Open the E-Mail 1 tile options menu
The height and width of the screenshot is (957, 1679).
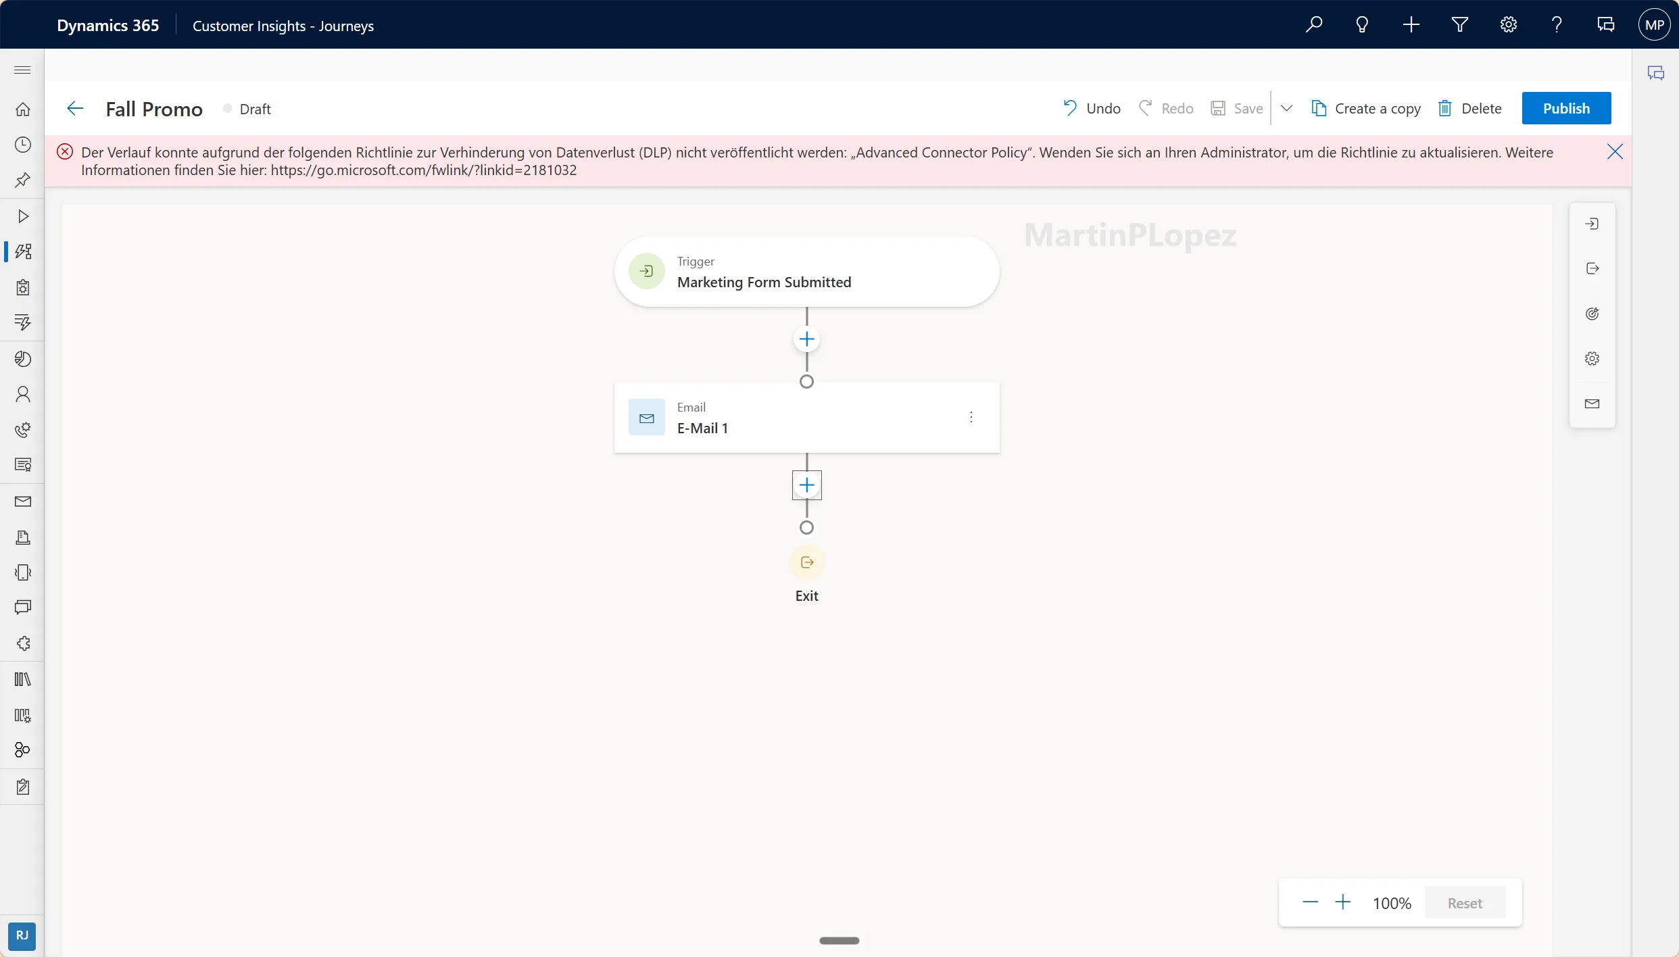[971, 418]
